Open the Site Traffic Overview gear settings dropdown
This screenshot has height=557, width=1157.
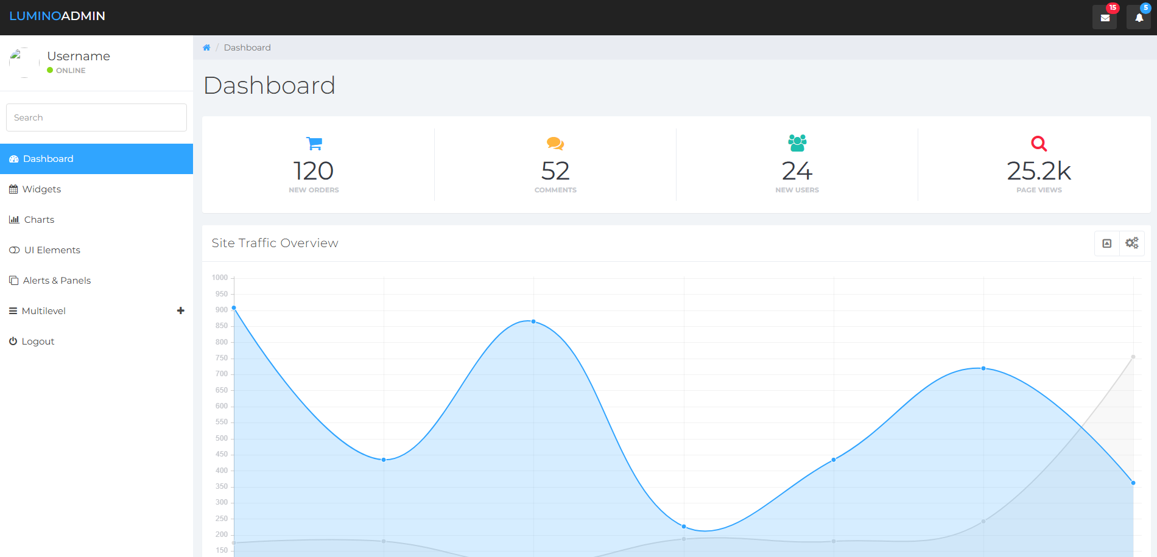pos(1132,243)
